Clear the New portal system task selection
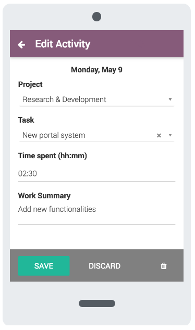Screen dimensions: 195x330 click(159, 135)
